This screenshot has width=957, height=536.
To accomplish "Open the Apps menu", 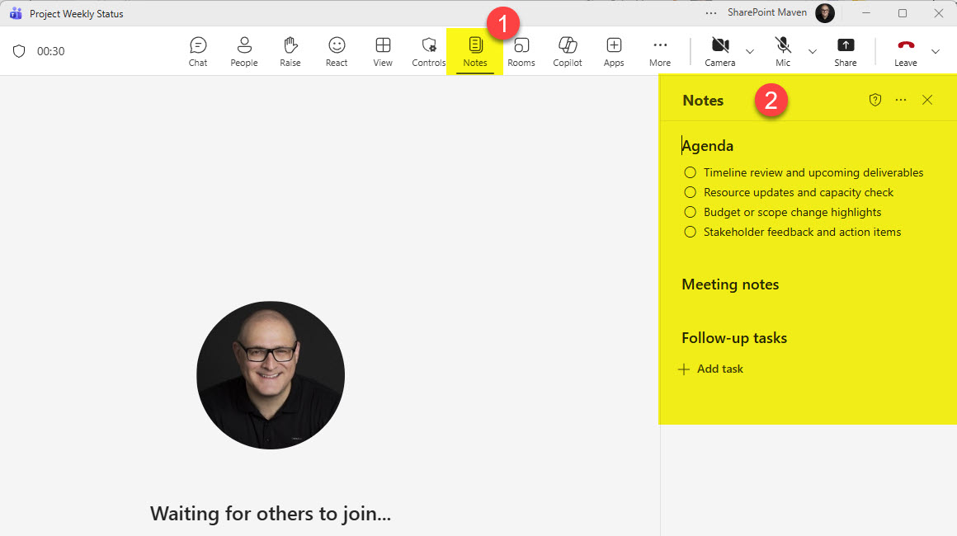I will [x=614, y=52].
